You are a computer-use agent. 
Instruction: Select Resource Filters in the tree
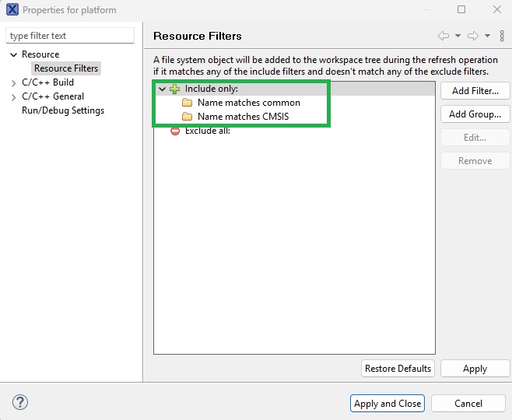click(x=66, y=68)
